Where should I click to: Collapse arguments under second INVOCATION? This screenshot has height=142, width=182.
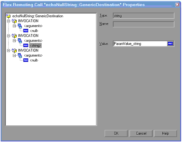coord(14,41)
